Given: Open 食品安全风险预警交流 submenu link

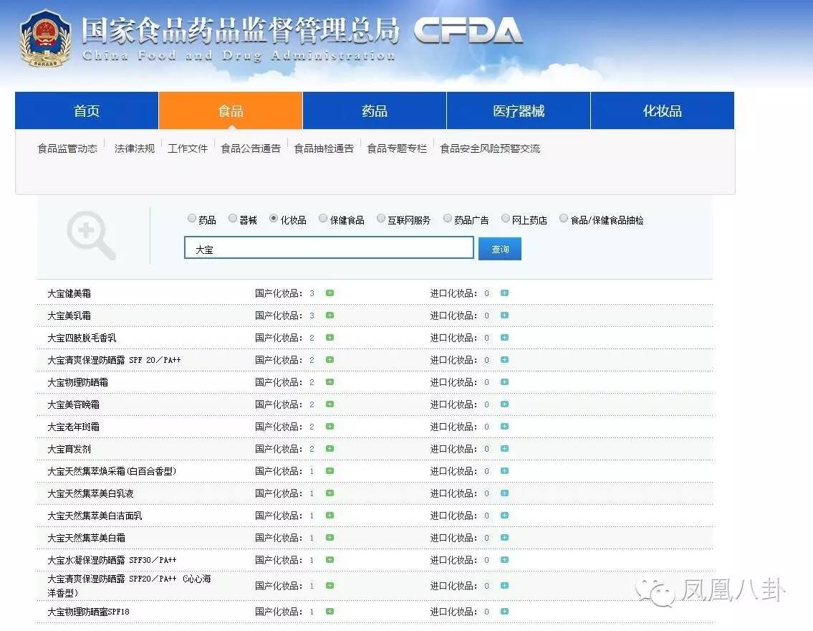Looking at the screenshot, I should (490, 148).
